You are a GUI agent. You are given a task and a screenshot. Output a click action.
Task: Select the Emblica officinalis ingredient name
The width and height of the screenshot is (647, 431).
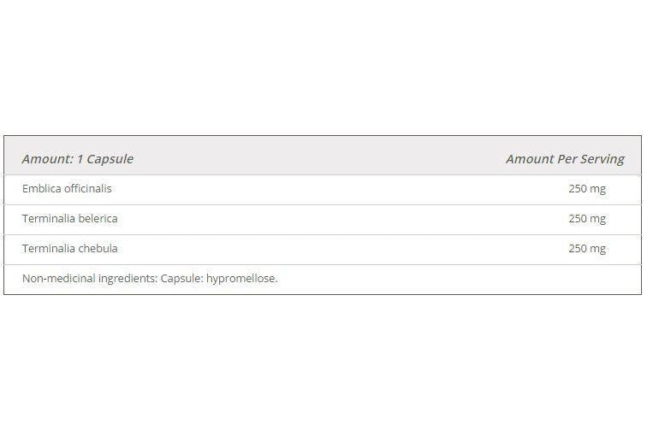(67, 188)
